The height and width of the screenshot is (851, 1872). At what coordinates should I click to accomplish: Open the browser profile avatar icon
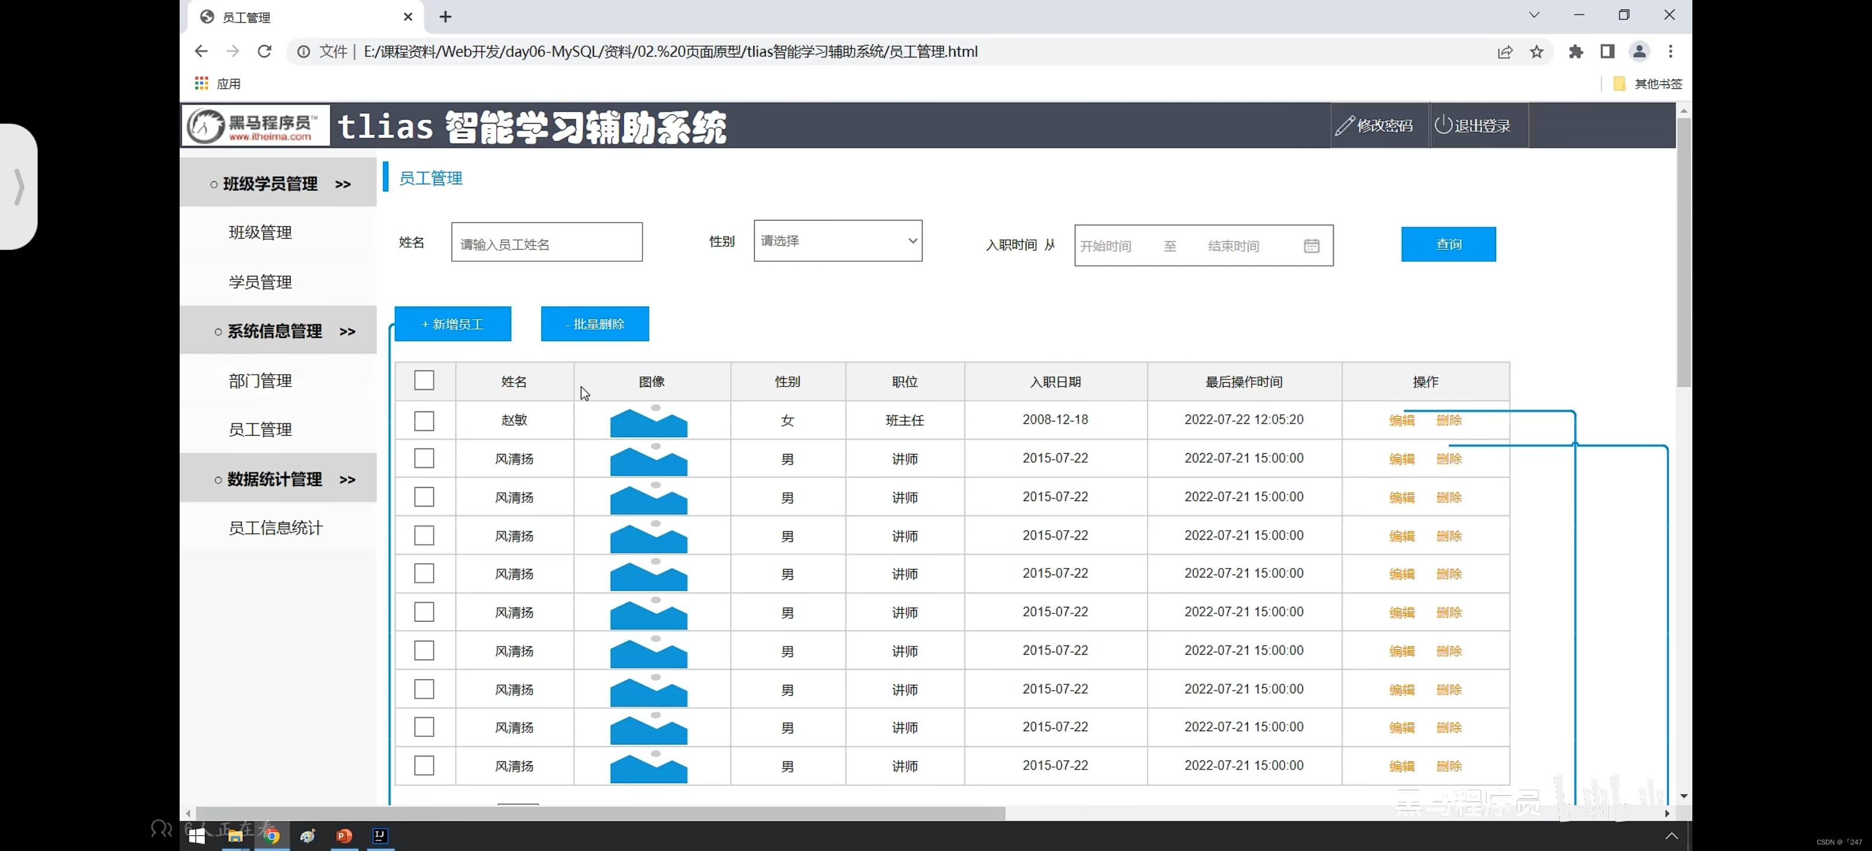pyautogui.click(x=1639, y=51)
